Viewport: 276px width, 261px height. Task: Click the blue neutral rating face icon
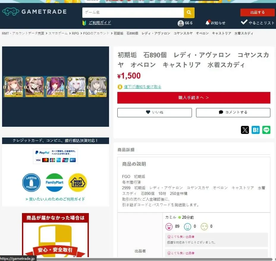187,226
